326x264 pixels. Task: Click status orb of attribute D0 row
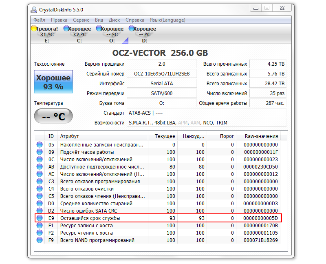[x=40, y=204]
